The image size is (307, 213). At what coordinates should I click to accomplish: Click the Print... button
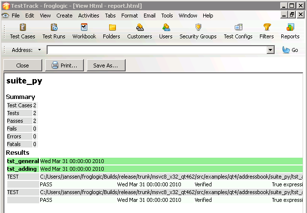tap(65, 66)
